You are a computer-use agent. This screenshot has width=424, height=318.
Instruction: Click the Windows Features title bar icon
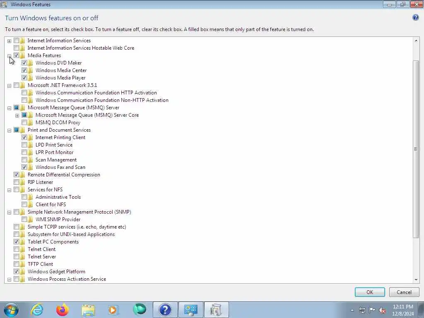(x=4, y=4)
